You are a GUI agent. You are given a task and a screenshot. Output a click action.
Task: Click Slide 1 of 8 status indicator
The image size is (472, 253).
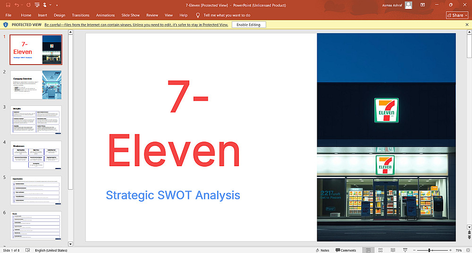(x=11, y=250)
